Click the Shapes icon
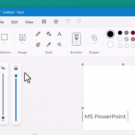This screenshot has width=135, height=135. point(94,38)
